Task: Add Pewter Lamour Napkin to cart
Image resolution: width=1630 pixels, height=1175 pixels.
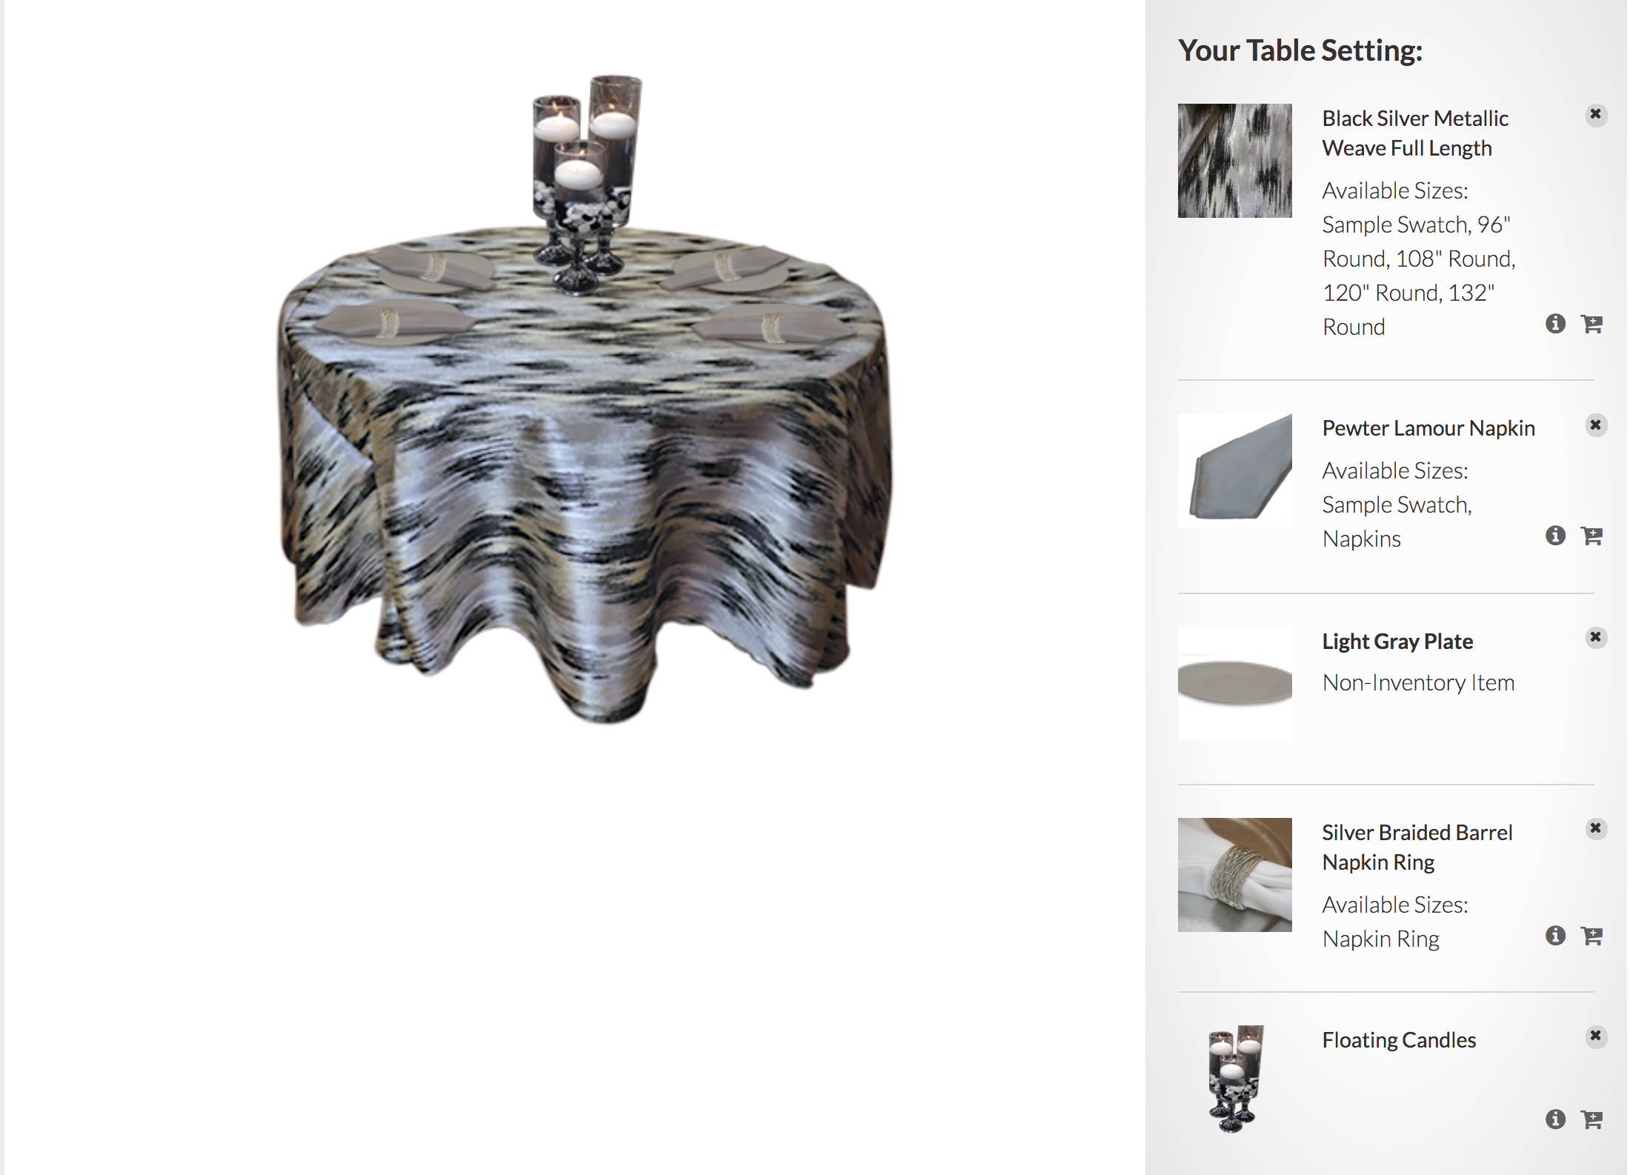Action: 1591,536
